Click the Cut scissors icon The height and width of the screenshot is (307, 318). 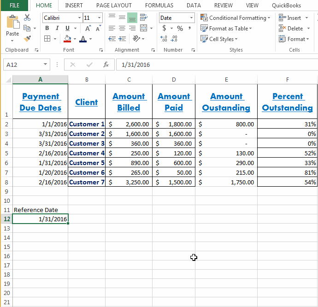click(x=27, y=18)
